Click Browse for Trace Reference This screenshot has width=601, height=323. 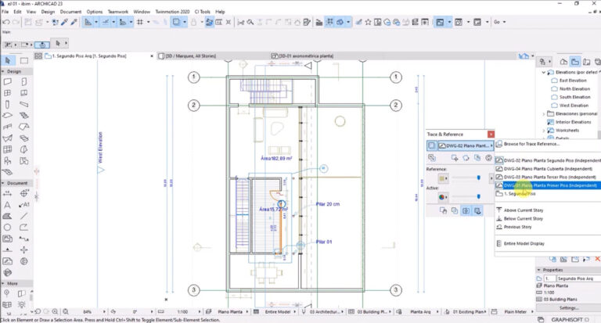tap(531, 144)
